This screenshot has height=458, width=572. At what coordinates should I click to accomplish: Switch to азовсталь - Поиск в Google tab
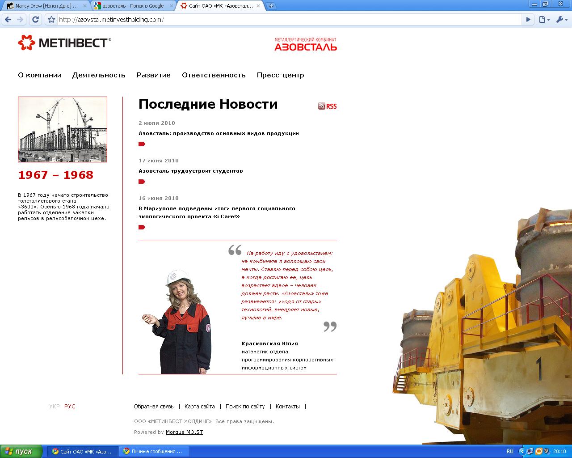click(x=133, y=6)
